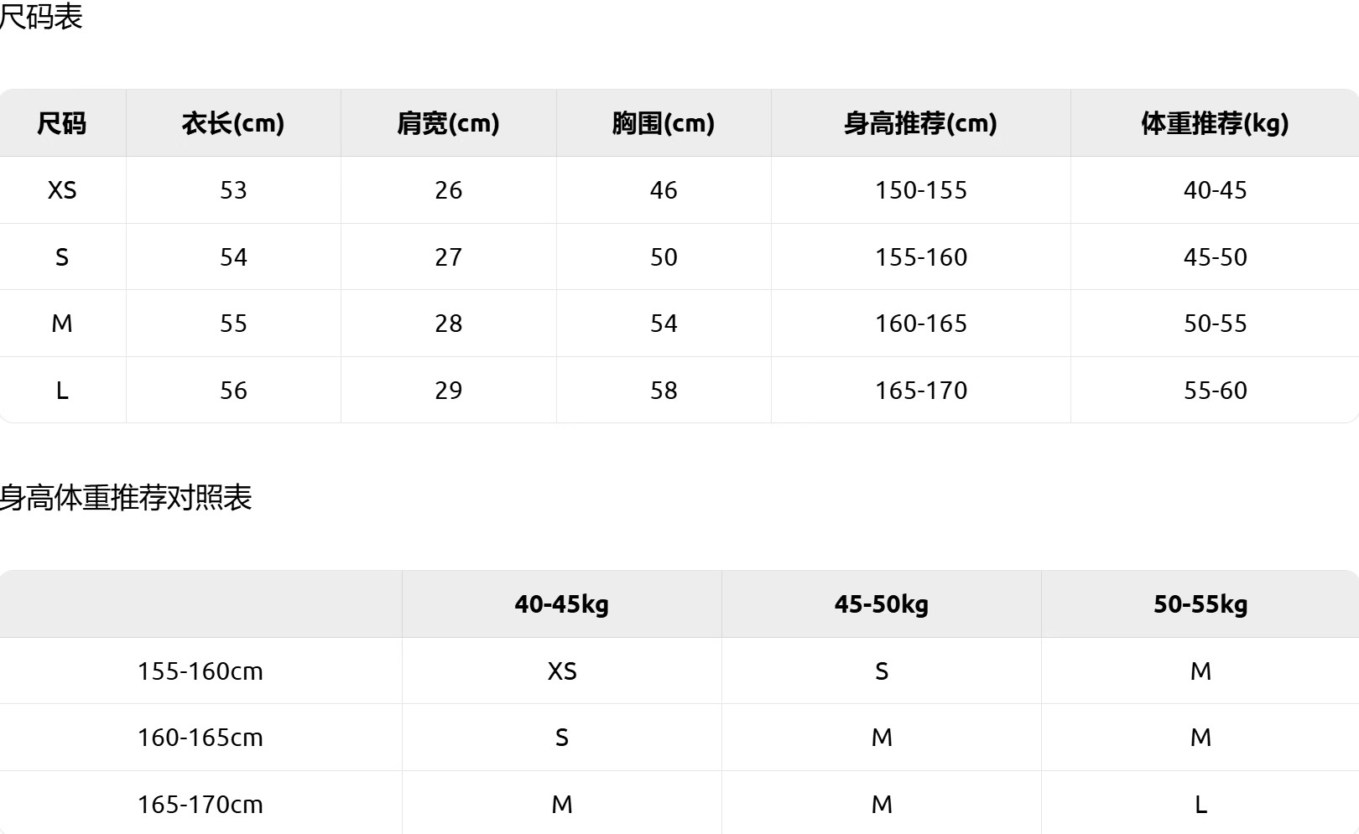This screenshot has height=834, width=1359.
Task: Select the 肩宽(cm) column header
Action: [448, 123]
